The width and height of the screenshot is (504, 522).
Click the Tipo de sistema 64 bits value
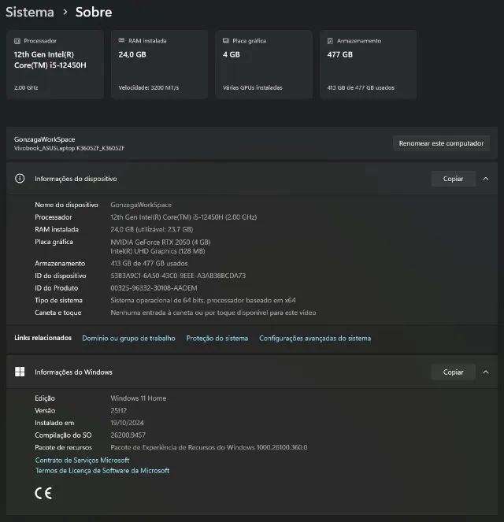tap(203, 300)
